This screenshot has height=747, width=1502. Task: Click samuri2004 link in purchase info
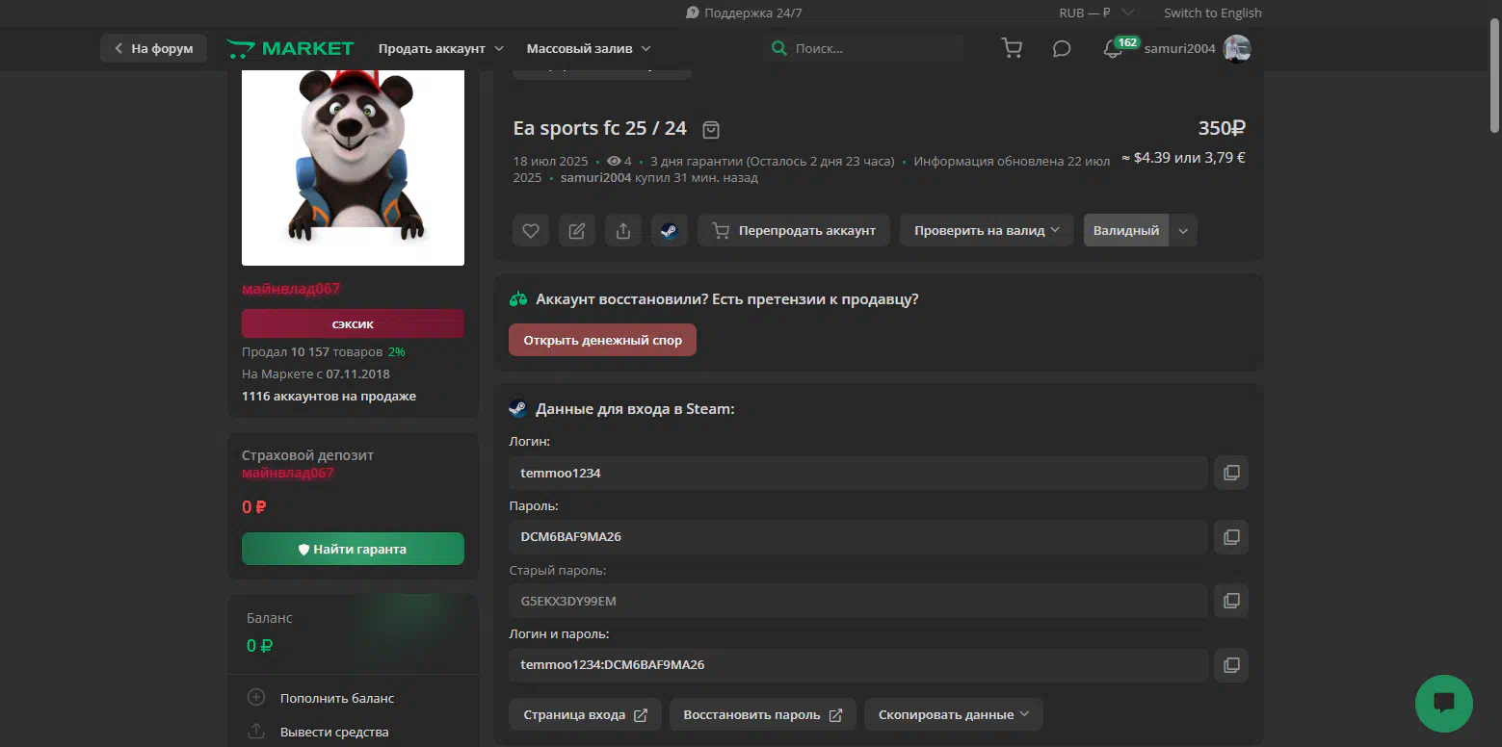(x=595, y=178)
